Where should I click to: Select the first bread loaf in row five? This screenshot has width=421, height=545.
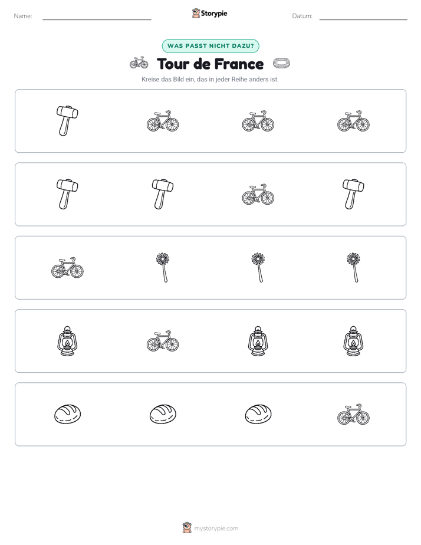[67, 414]
